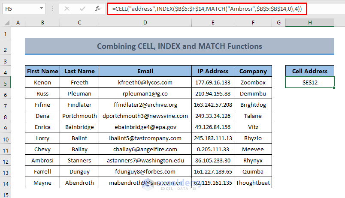
Task: Click the cell 'Thoughtbeat'
Action: (x=253, y=183)
